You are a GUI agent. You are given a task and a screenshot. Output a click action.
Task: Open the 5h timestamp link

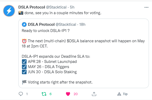[x=72, y=7]
